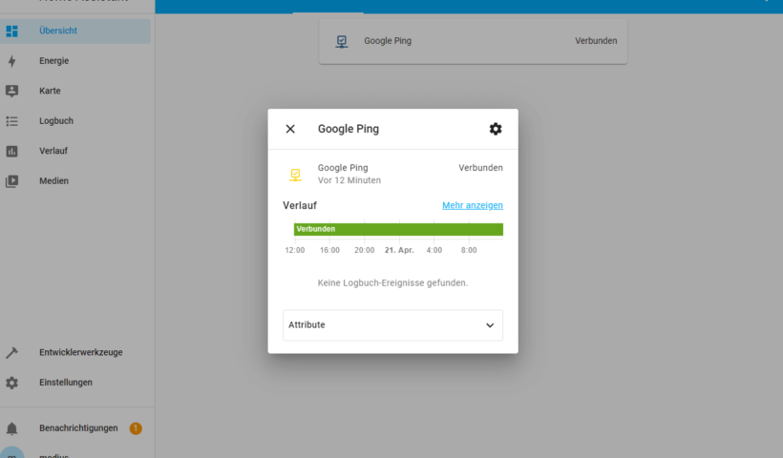
Task: Select Karte in the sidebar
Action: (75, 91)
